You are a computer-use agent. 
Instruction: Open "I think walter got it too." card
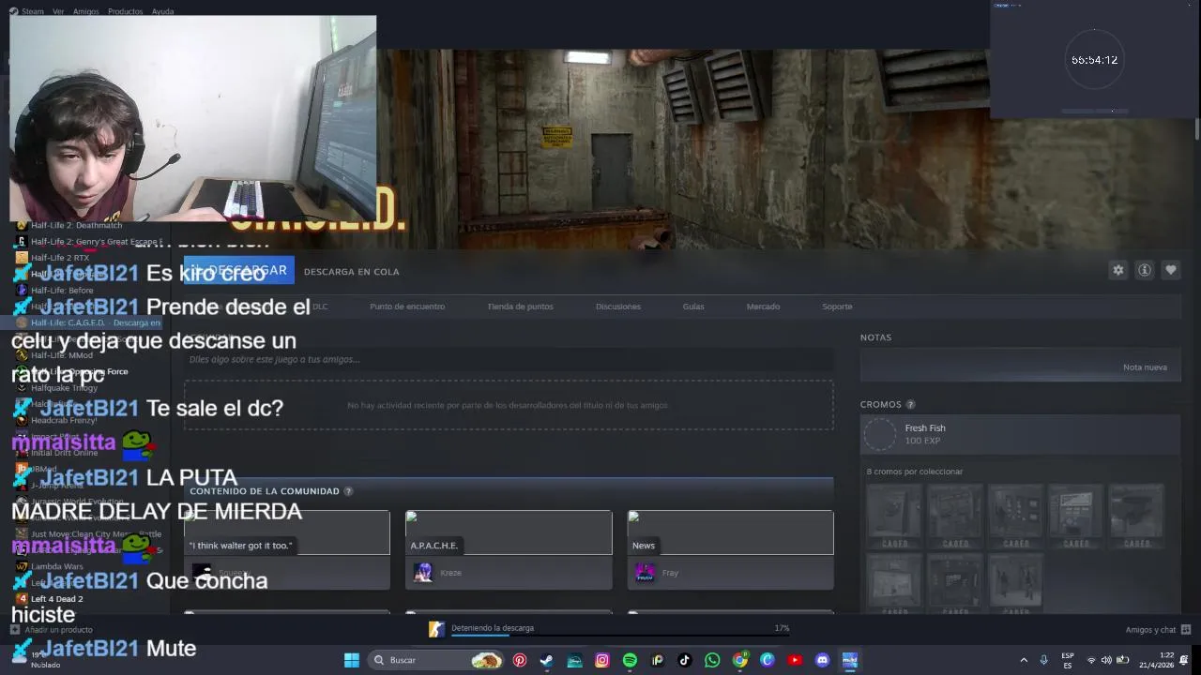(286, 549)
